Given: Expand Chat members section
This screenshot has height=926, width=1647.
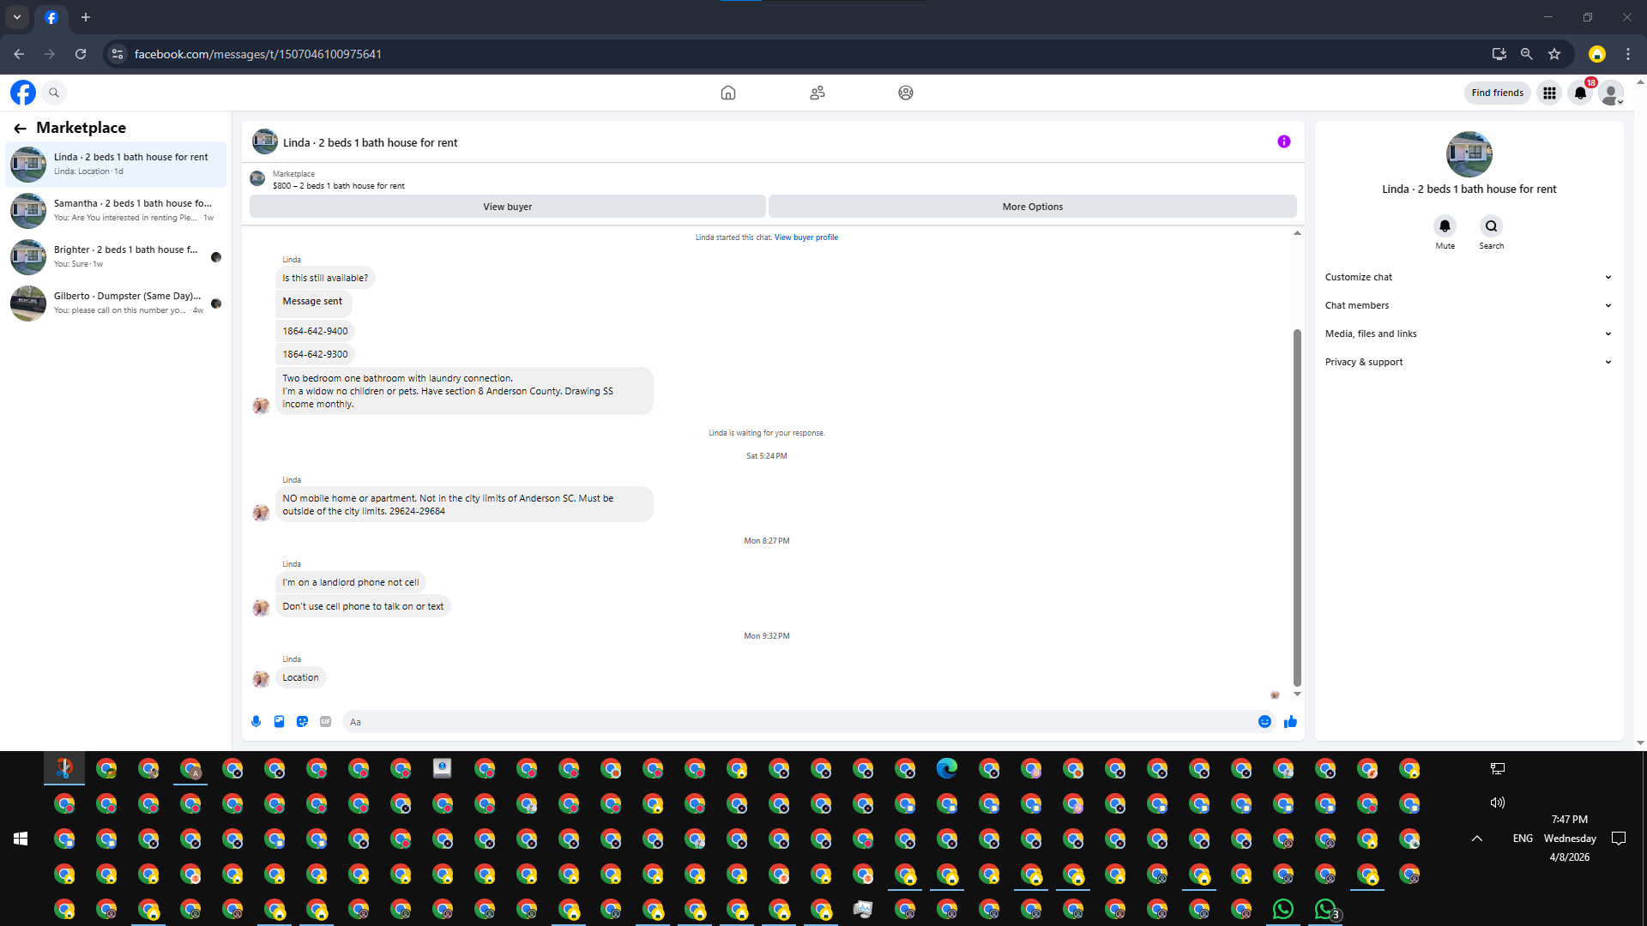Looking at the screenshot, I should (x=1468, y=305).
